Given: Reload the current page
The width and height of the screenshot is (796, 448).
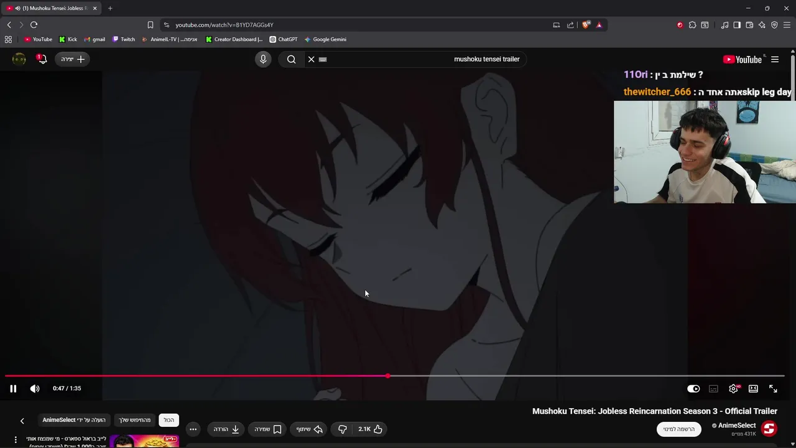Looking at the screenshot, I should [34, 25].
